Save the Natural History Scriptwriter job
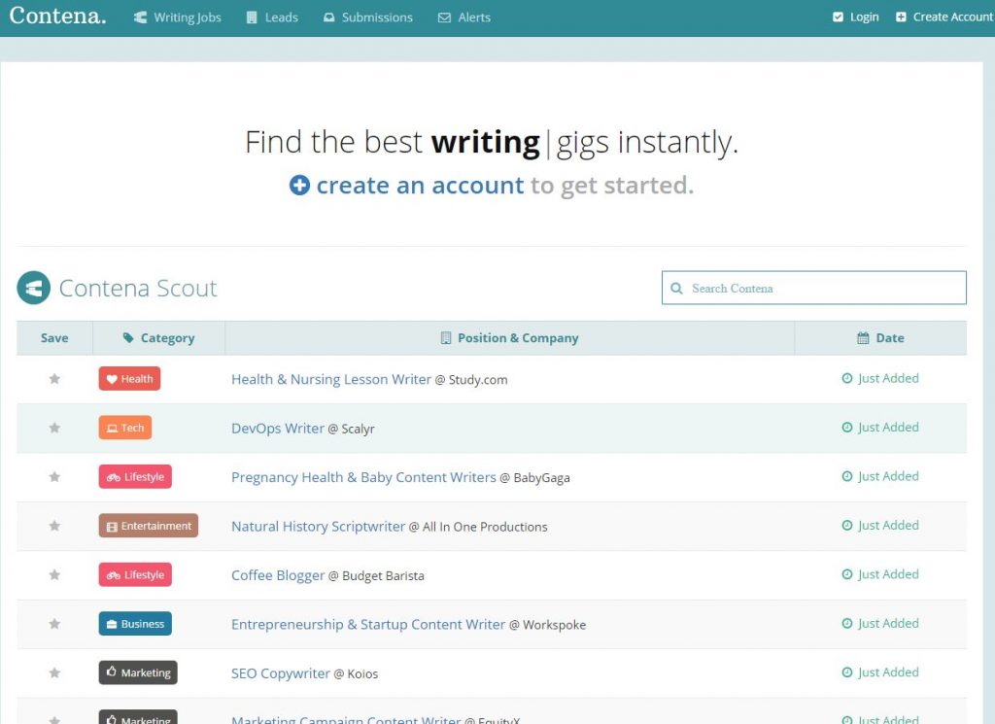995x724 pixels. click(54, 526)
